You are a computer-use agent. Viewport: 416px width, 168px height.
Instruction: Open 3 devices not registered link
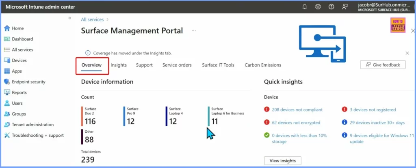(x=373, y=110)
